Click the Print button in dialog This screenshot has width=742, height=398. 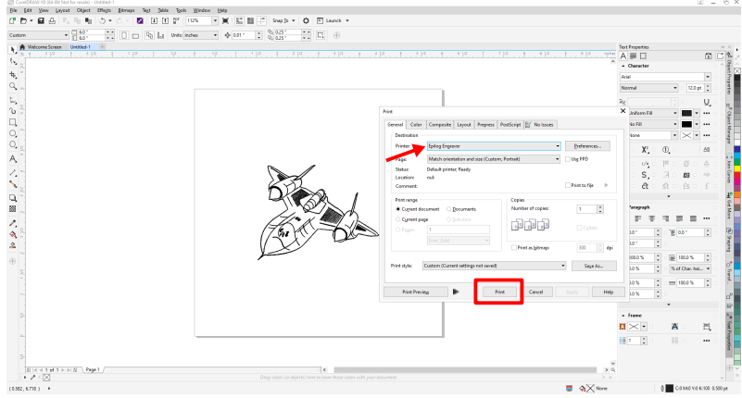click(x=499, y=292)
